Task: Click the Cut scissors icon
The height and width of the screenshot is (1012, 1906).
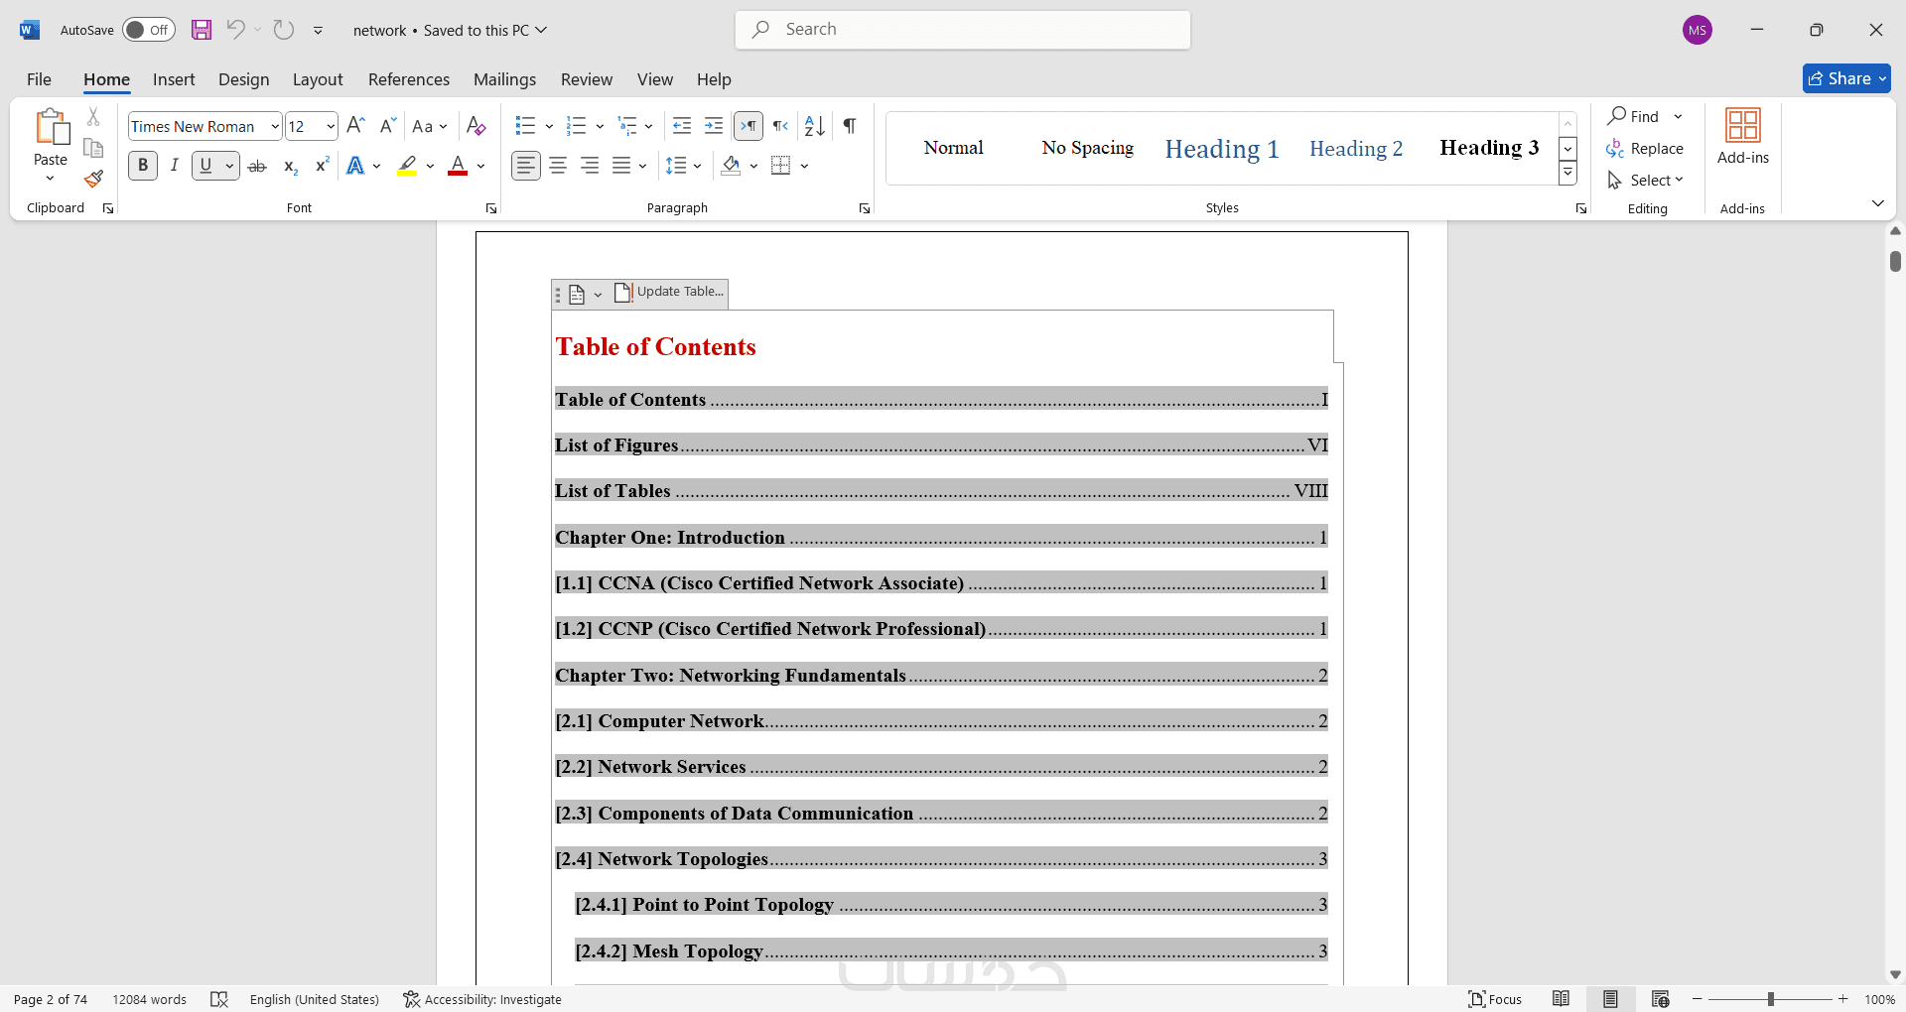Action: pyautogui.click(x=93, y=117)
